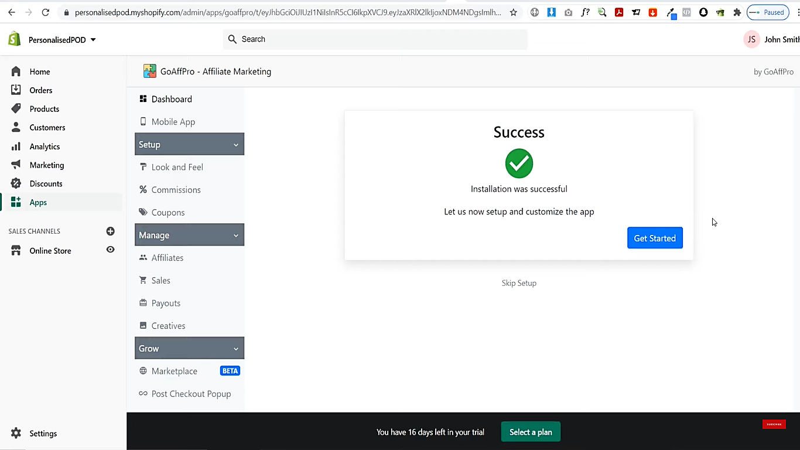Click the 'Success' heading

pyautogui.click(x=519, y=132)
